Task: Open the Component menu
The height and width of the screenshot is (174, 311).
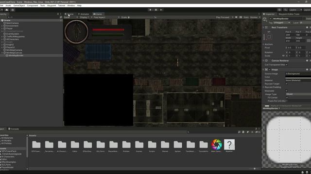Action: pyautogui.click(x=33, y=5)
